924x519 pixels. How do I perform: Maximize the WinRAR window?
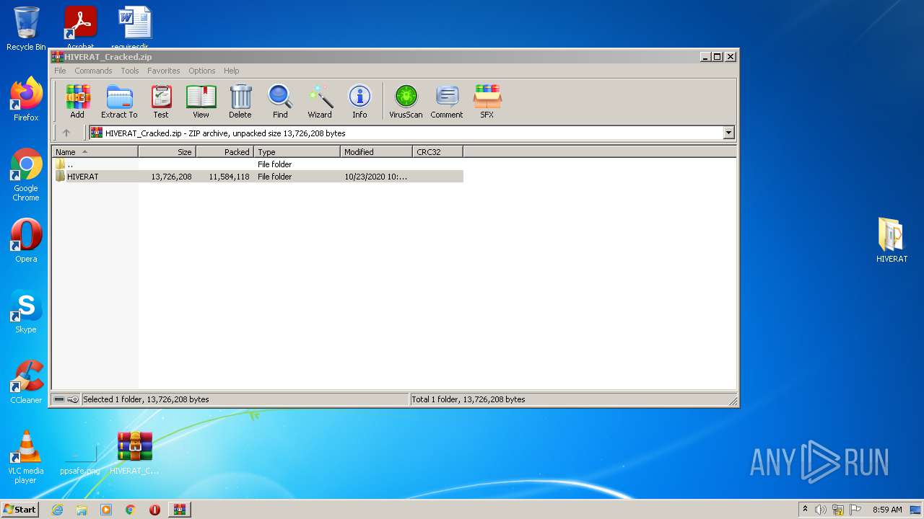pos(717,57)
